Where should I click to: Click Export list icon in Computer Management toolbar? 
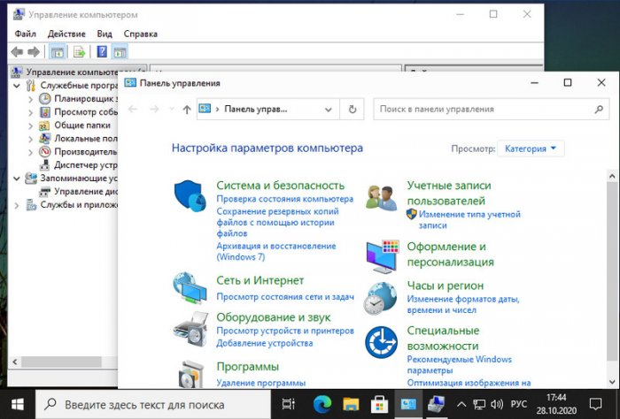click(79, 51)
